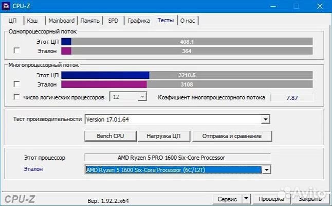This screenshot has height=206, width=332.
Task: Open the О нас tab
Action: 188,21
